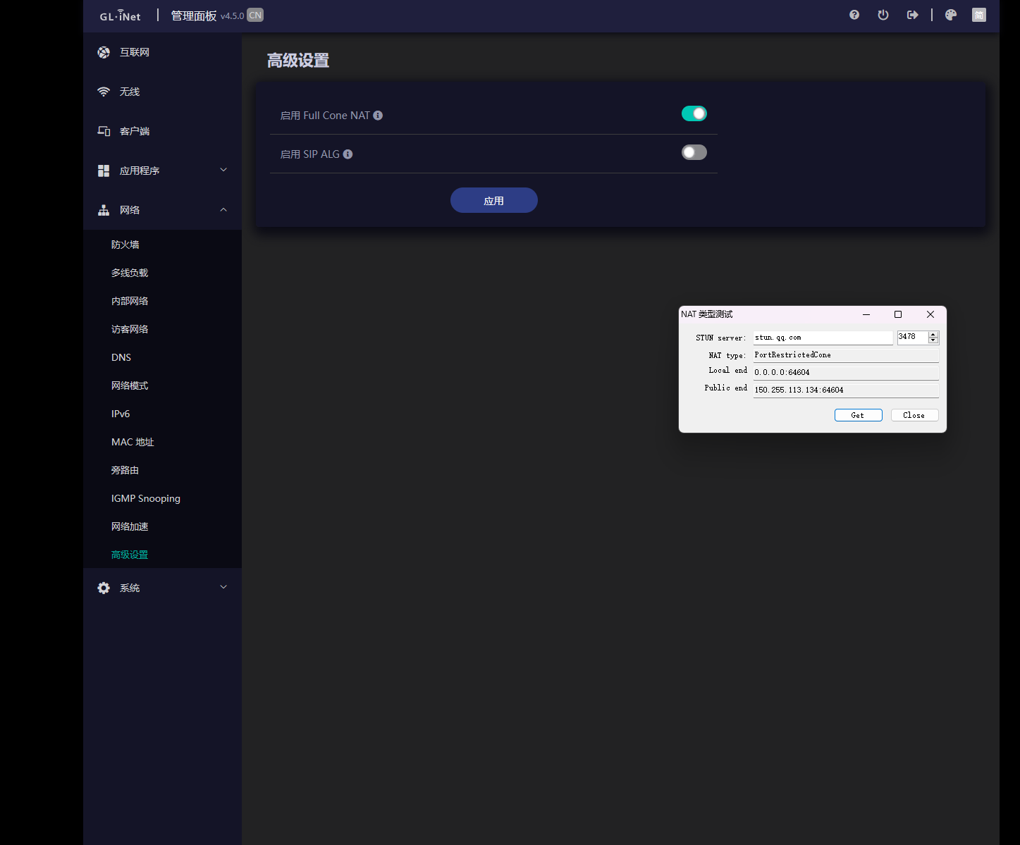Click the reboot power icon in header
This screenshot has width=1020, height=845.
tap(883, 15)
